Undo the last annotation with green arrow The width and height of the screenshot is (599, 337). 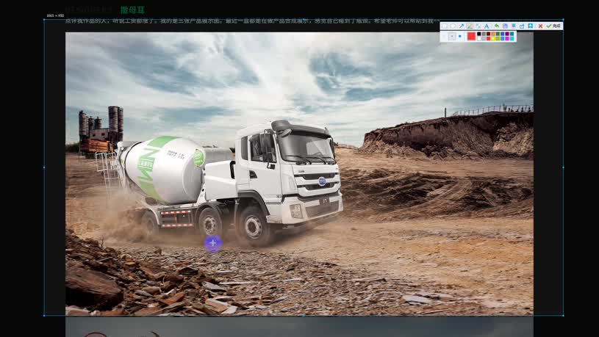click(497, 26)
